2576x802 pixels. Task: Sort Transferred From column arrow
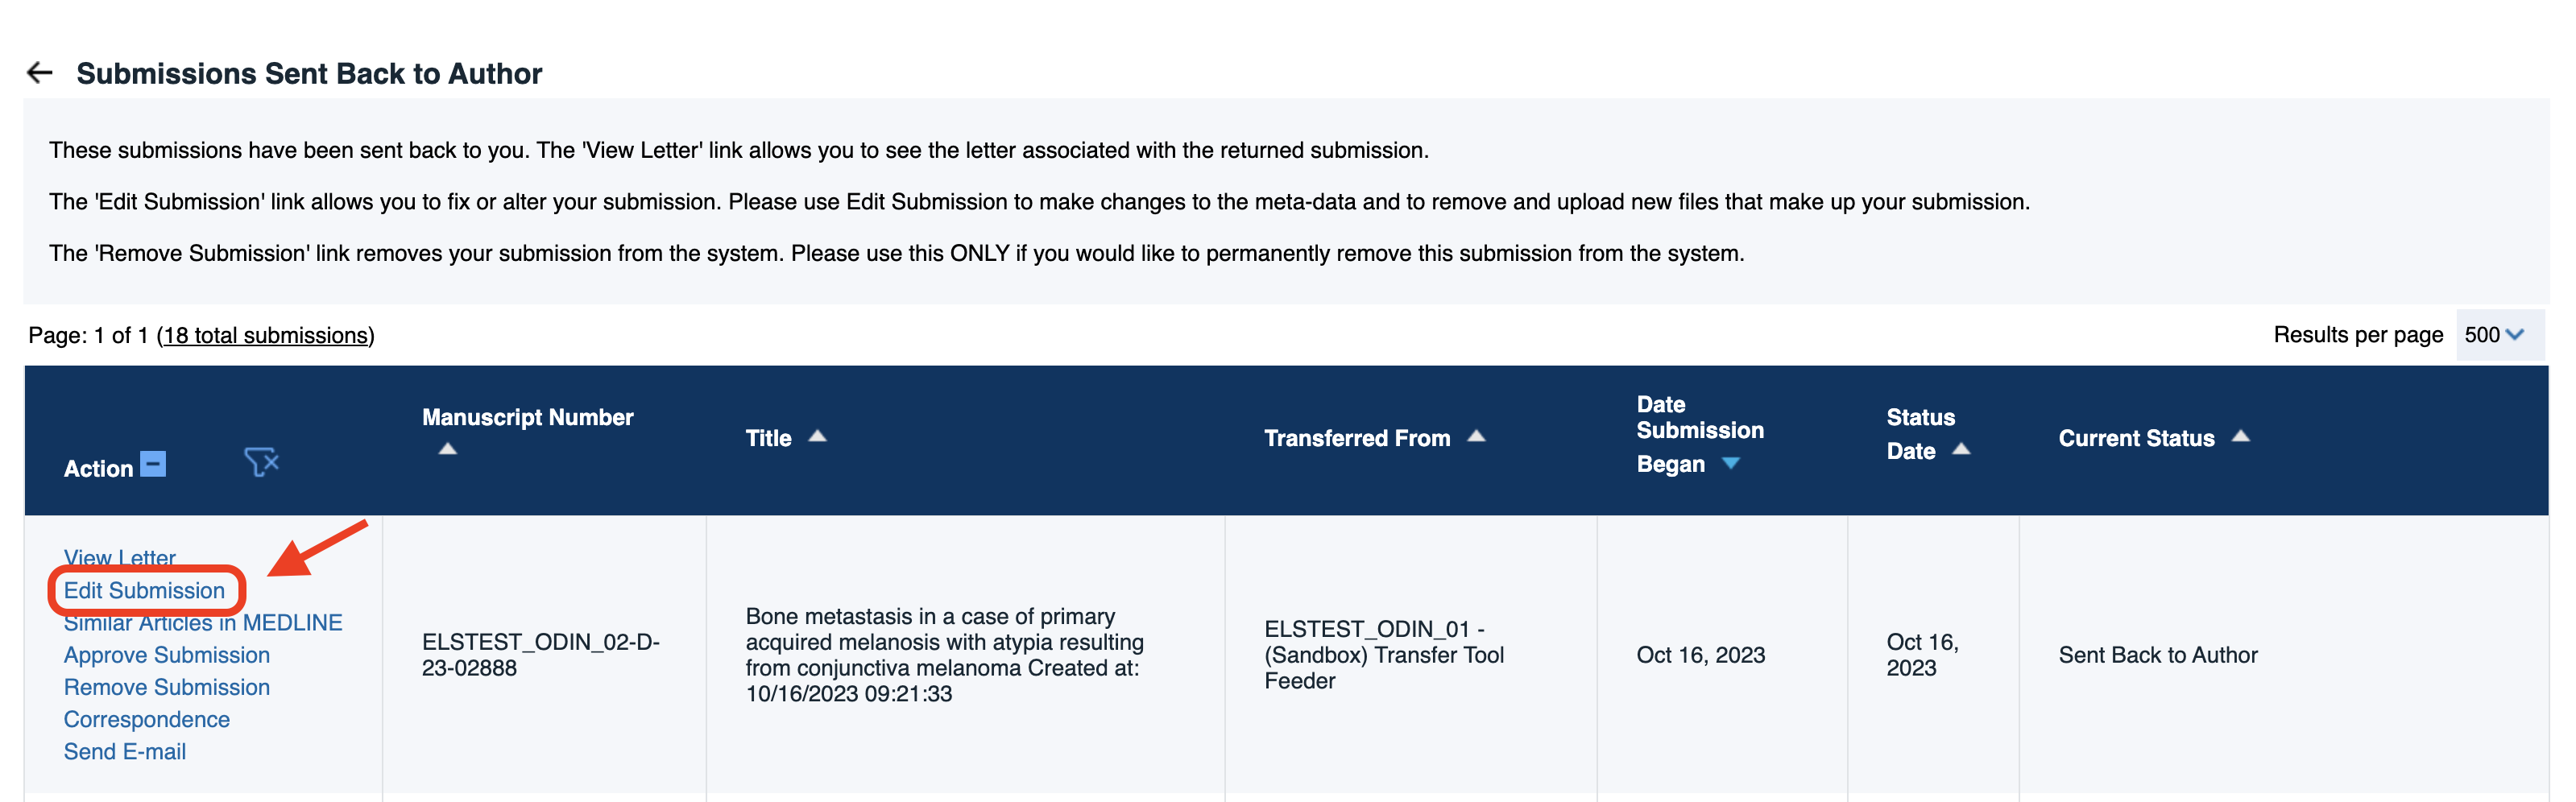tap(1476, 436)
